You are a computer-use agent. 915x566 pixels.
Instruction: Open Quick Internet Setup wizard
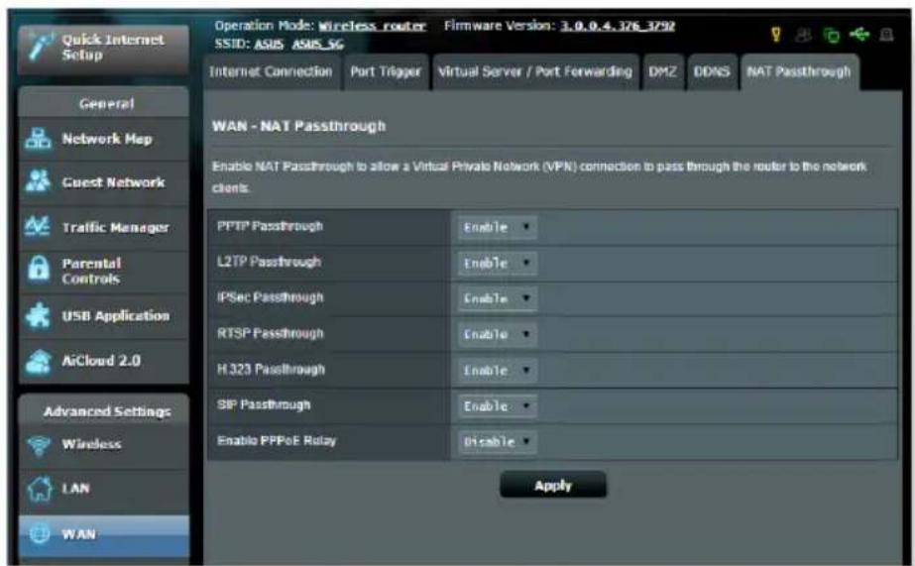(x=104, y=49)
